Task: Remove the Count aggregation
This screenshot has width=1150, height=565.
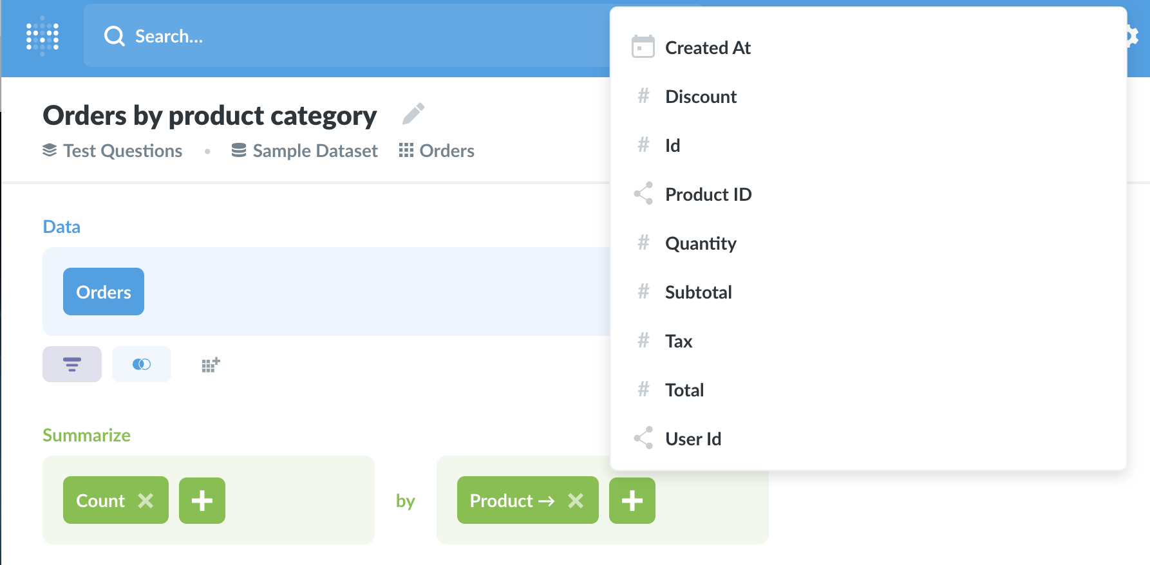Action: [146, 500]
